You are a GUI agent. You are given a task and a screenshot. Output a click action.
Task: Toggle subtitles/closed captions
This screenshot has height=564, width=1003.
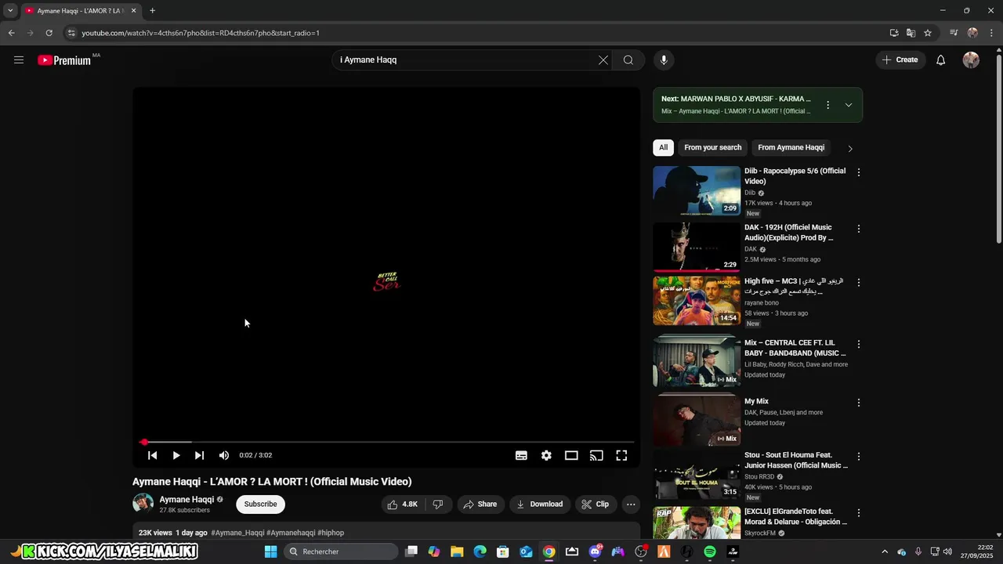pyautogui.click(x=521, y=455)
